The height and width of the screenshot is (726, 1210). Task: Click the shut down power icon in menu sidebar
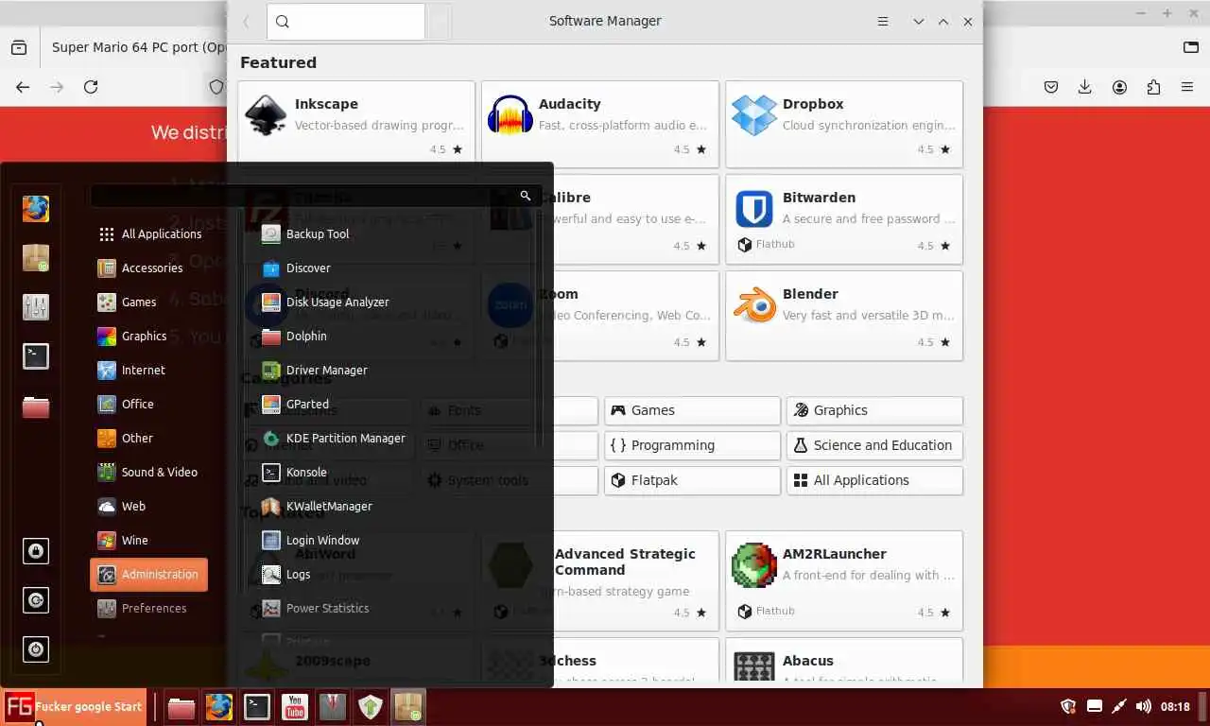[x=36, y=649]
